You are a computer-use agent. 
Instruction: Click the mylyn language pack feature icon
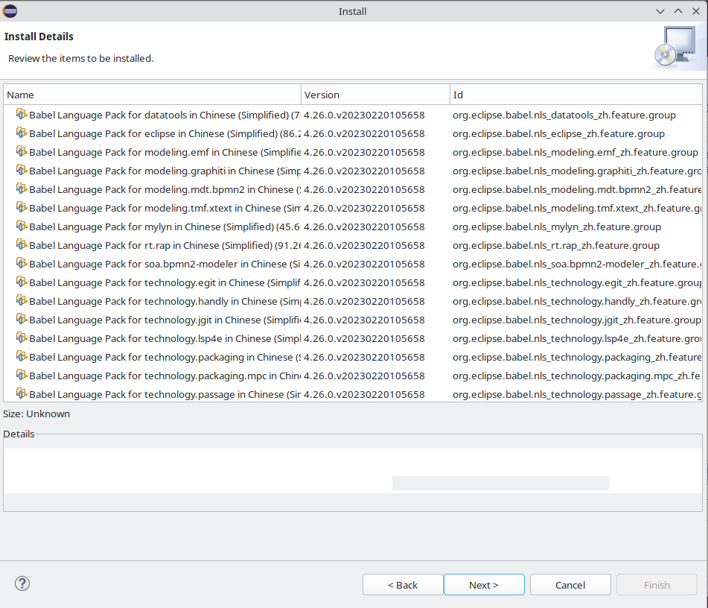[22, 226]
